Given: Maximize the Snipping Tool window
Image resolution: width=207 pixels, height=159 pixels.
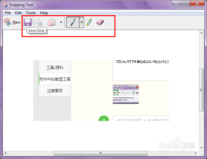Looking at the screenshot, I should click(185, 4).
